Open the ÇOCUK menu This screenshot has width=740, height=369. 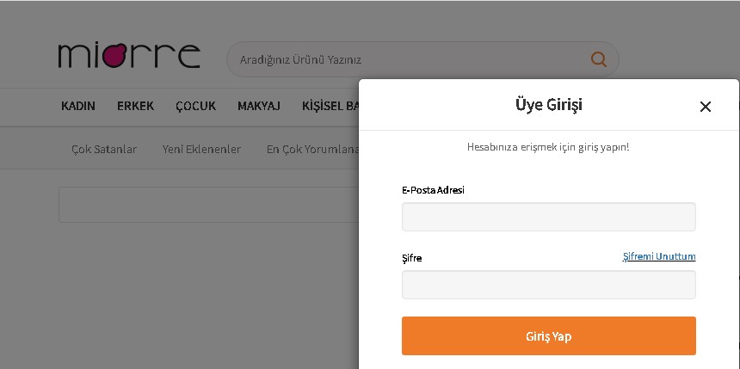tap(196, 106)
